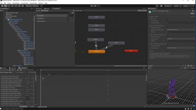Viewport: 196px width, 110px height.
Task: Start Play mode
Action: click(92, 6)
